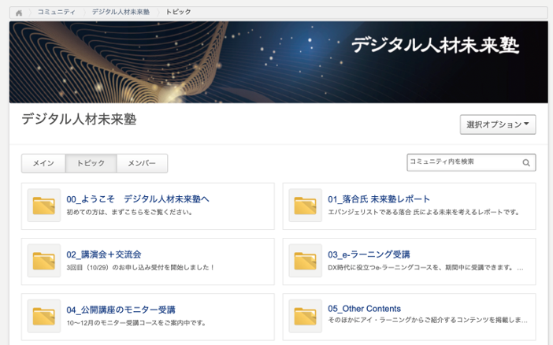Open the メンバー tab
Viewport: 553px width, 345px height.
[x=142, y=164]
